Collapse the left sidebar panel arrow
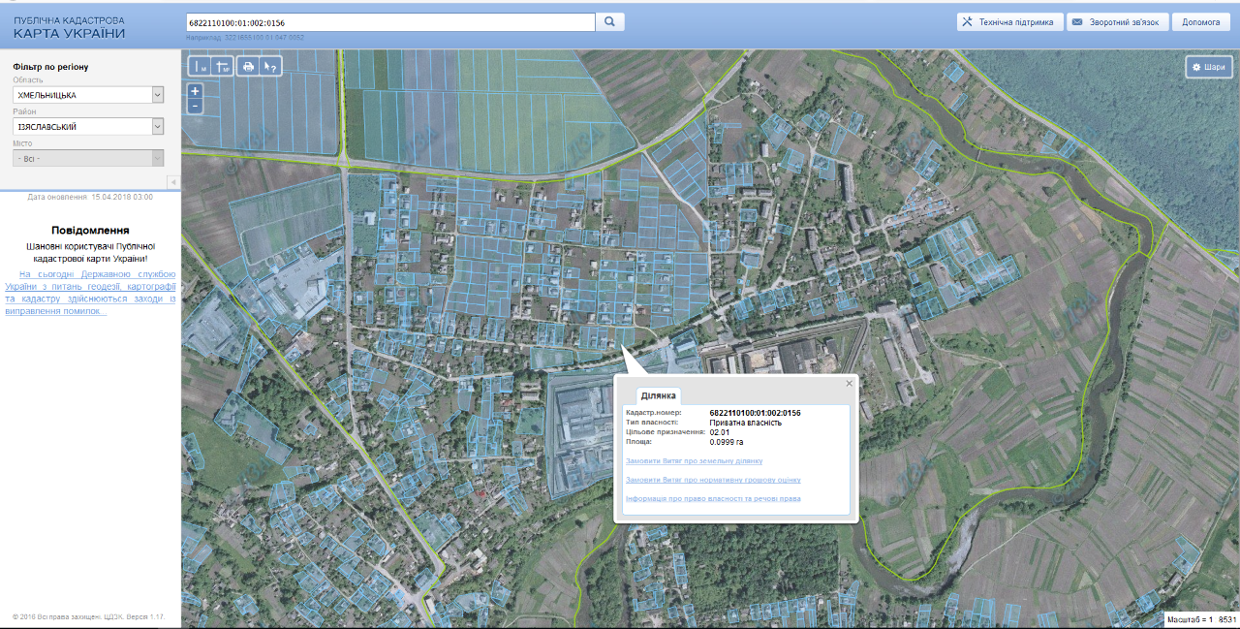The width and height of the screenshot is (1240, 629). click(x=173, y=182)
